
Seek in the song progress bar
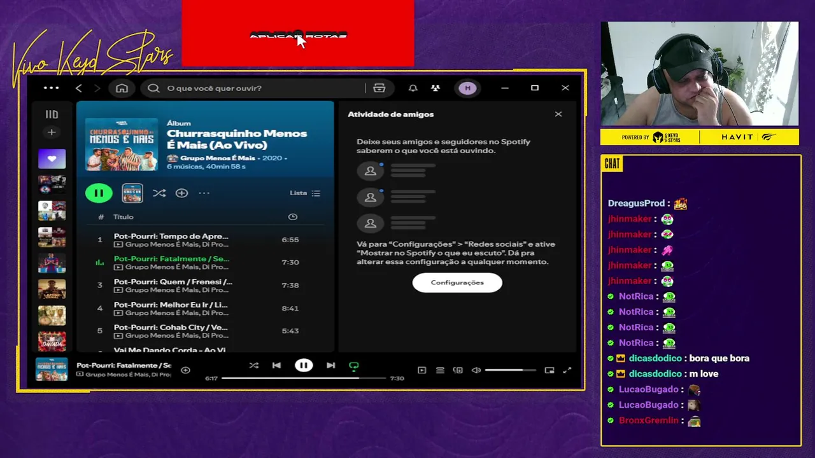pos(304,378)
